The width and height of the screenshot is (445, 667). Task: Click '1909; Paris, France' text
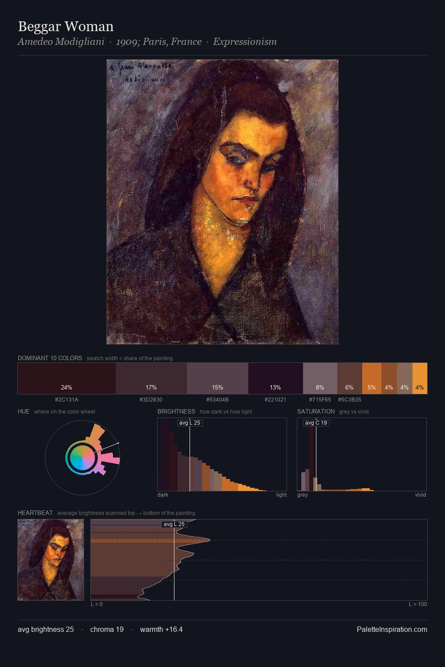159,42
